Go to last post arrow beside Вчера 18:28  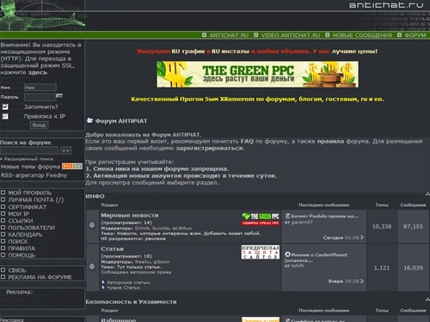tap(362, 281)
